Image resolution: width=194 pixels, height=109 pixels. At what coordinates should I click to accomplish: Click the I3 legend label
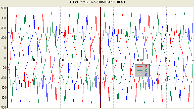point(146,75)
